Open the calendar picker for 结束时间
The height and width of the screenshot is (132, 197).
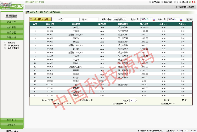[181, 20]
